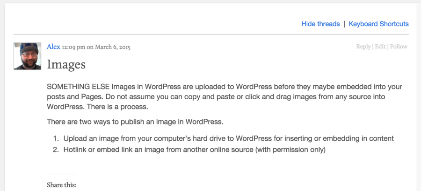Reply to the Images post

tap(363, 47)
